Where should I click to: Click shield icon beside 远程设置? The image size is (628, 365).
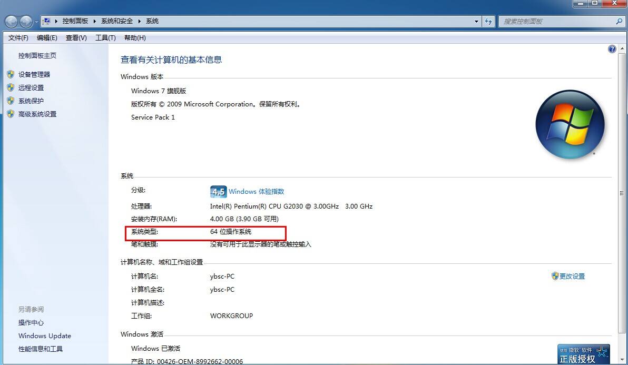(x=11, y=87)
